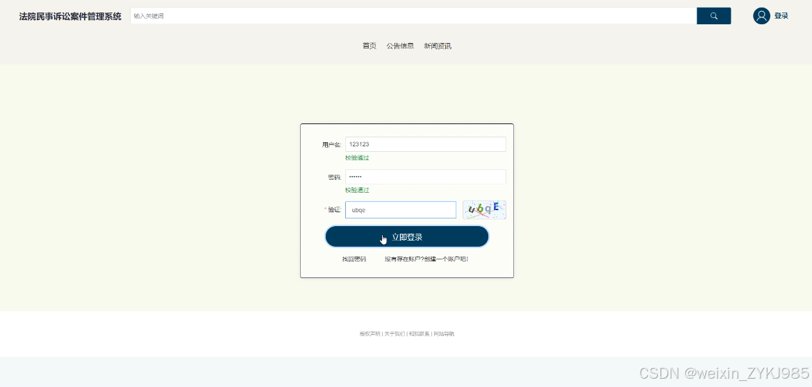812x387 pixels.
Task: Click the 验证 captcha input field
Action: [x=401, y=209]
